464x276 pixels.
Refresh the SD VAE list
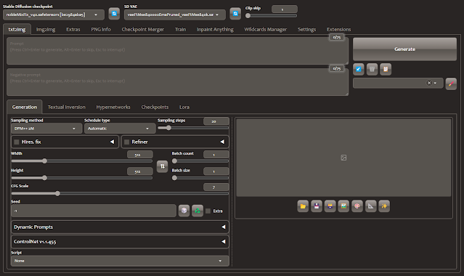pyautogui.click(x=235, y=14)
